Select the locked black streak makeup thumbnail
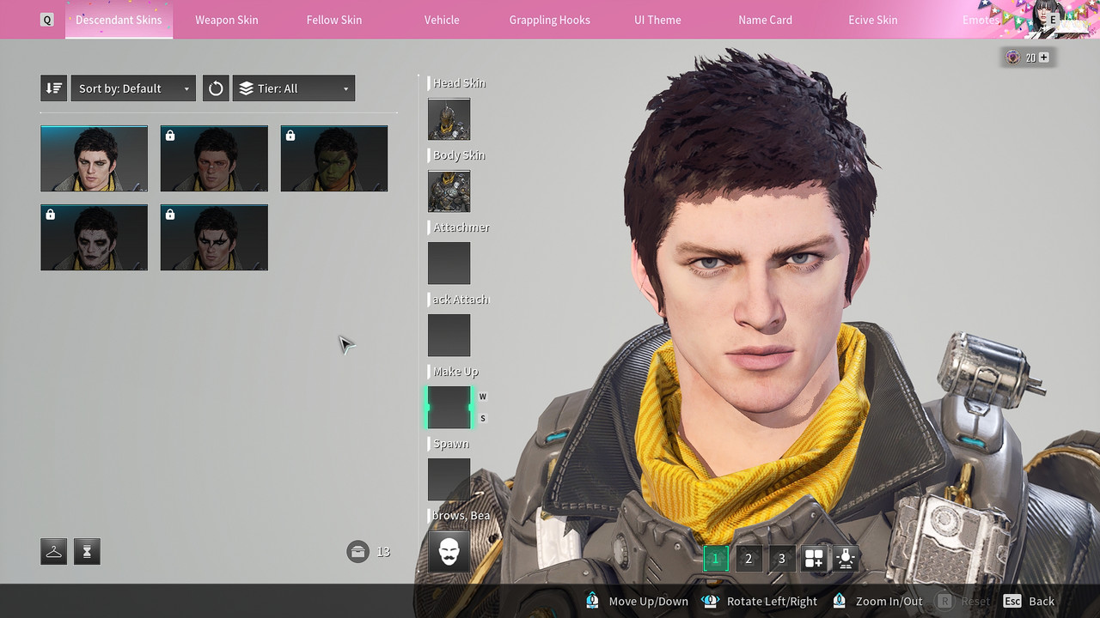The height and width of the screenshot is (618, 1100). [214, 238]
